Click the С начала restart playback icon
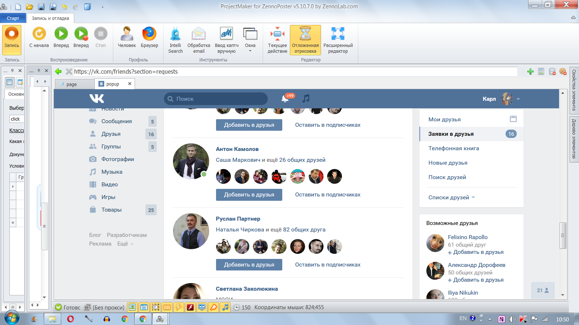The height and width of the screenshot is (325, 579). (39, 38)
